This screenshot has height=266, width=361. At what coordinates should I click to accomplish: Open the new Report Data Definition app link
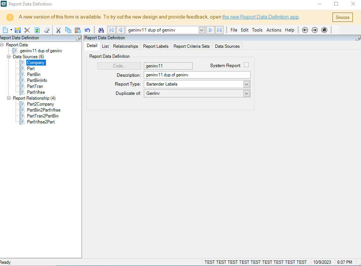click(260, 17)
